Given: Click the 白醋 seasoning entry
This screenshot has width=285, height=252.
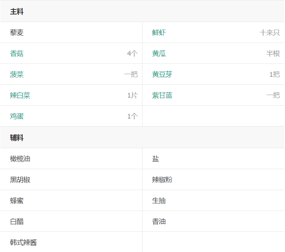Looking at the screenshot, I should pyautogui.click(x=17, y=222).
